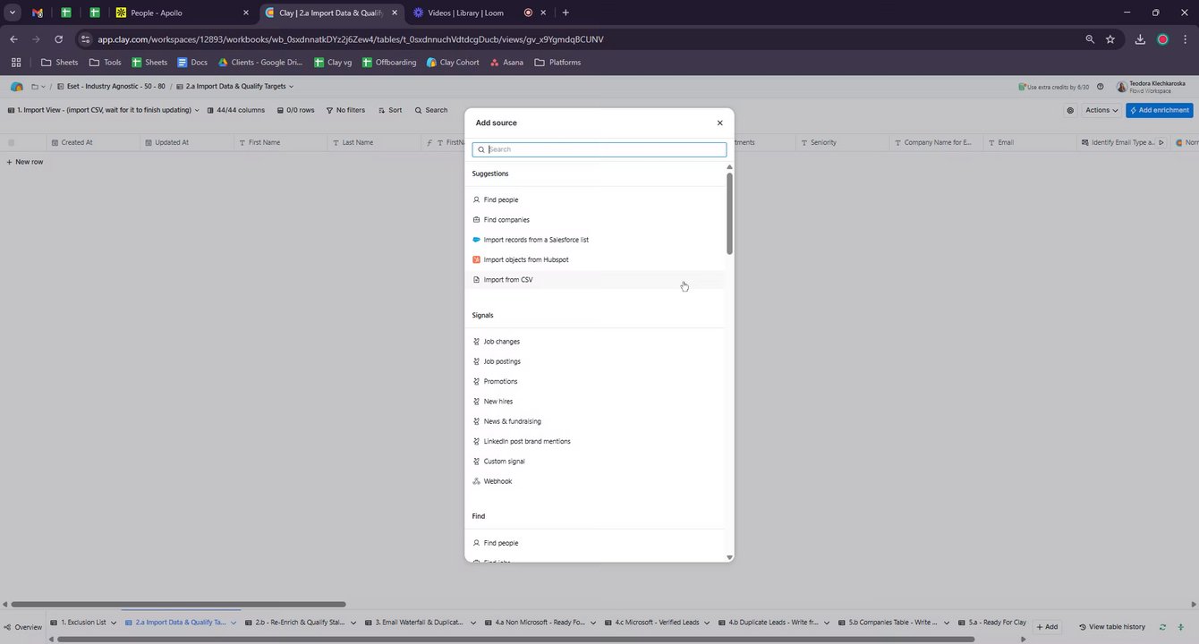Open Teodora Klechkaroska account menu

[x=1151, y=87]
